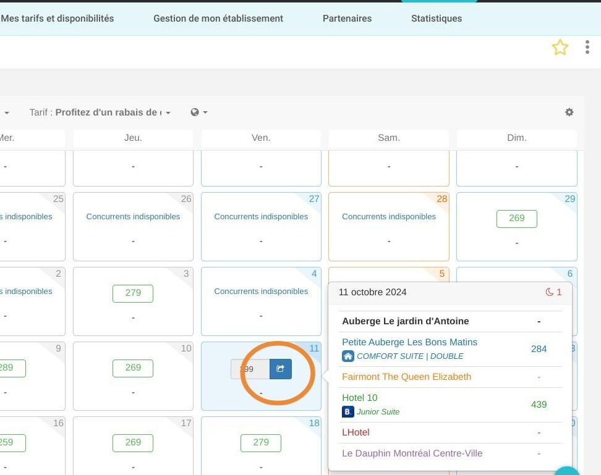Open the Partenaires menu

tap(347, 19)
